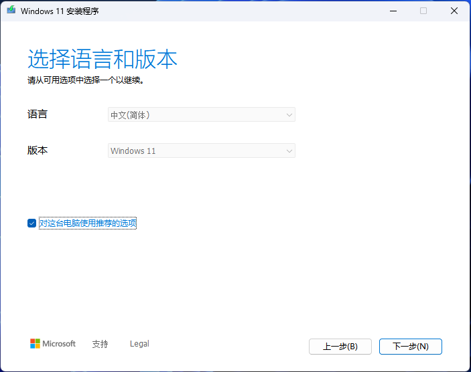
Task: Click the chevron arrow in 版本 box
Action: (x=289, y=151)
